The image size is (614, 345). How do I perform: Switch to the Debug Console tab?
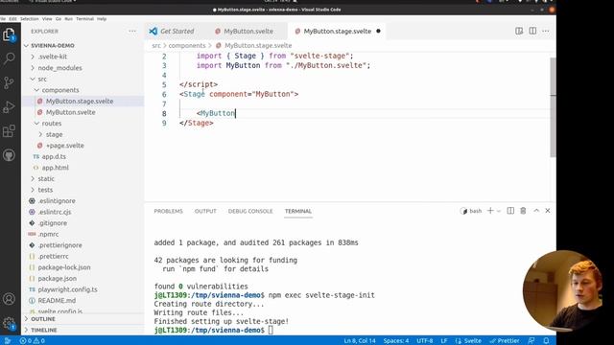point(250,211)
